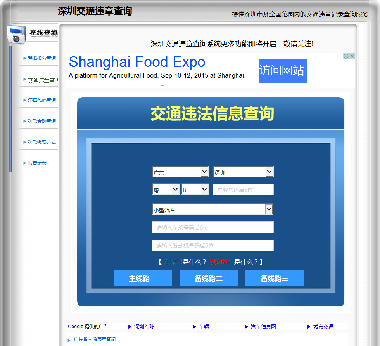Click the 在线查询 sidebar heading
Viewport: 380px width, 346px height.
point(43,33)
